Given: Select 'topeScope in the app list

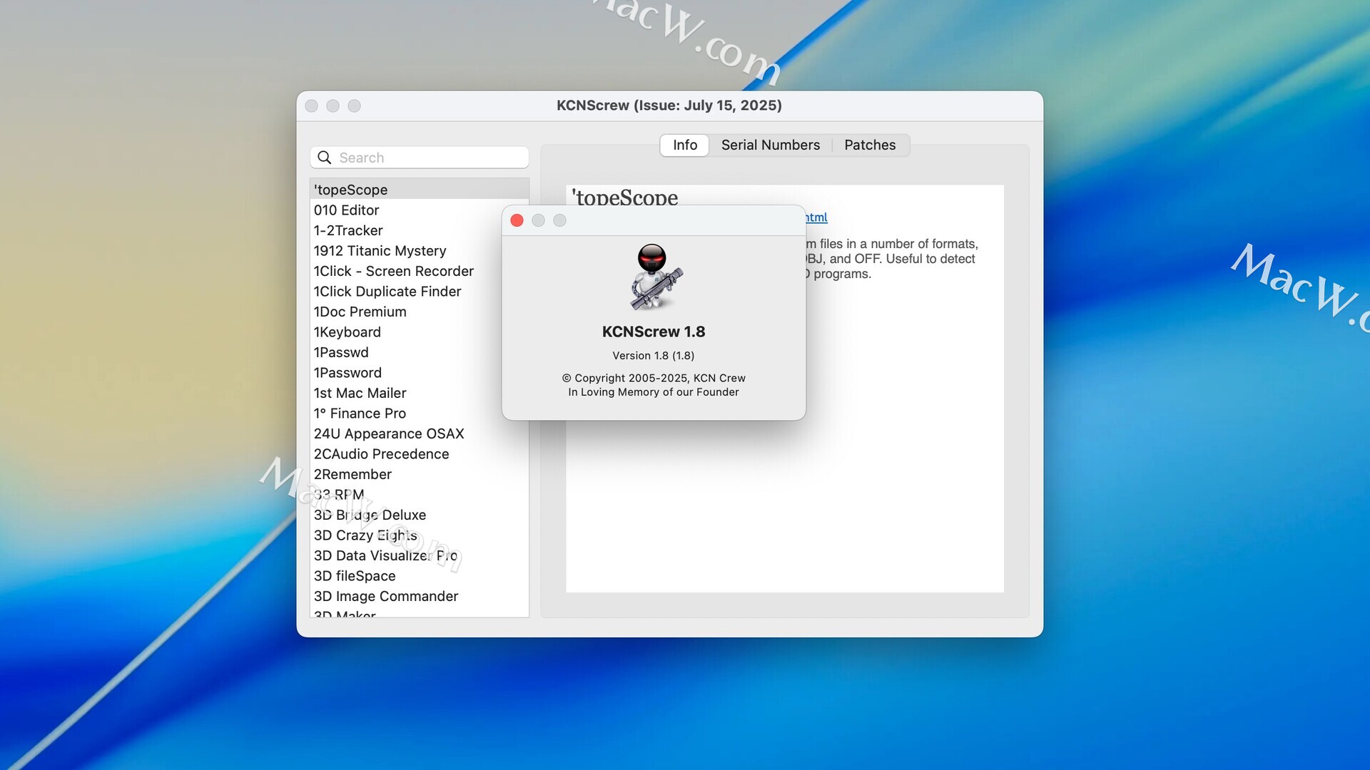Looking at the screenshot, I should (x=420, y=190).
